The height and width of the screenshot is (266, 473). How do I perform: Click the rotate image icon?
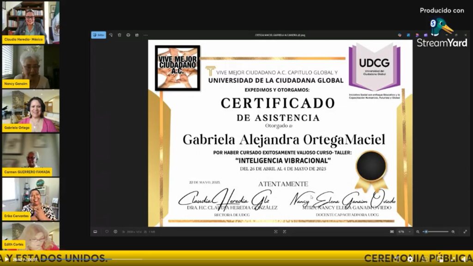click(x=111, y=35)
